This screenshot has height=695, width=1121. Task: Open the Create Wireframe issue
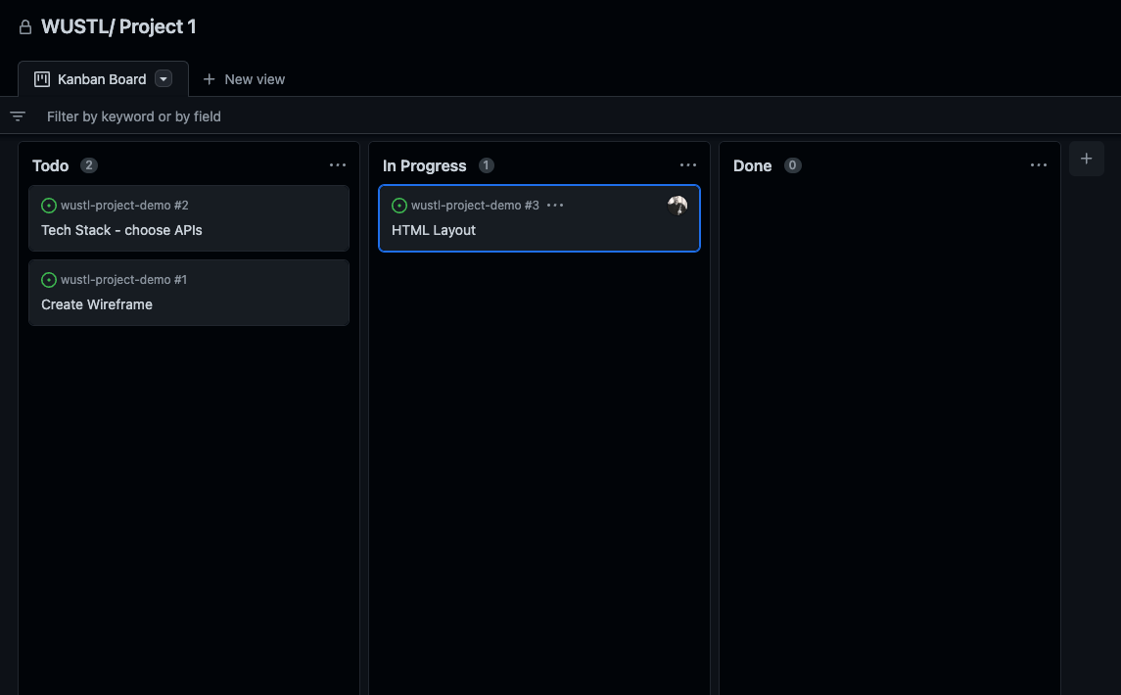click(97, 304)
